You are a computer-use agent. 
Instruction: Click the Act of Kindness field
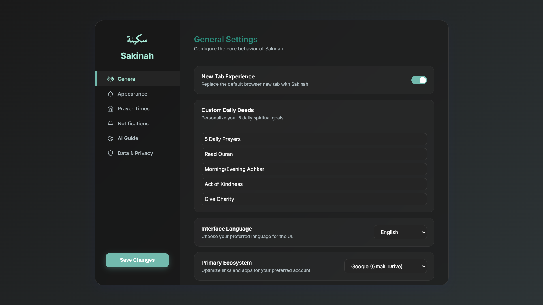(313, 184)
